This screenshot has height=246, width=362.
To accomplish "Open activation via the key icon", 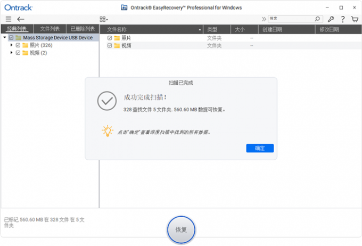I will tap(331, 19).
